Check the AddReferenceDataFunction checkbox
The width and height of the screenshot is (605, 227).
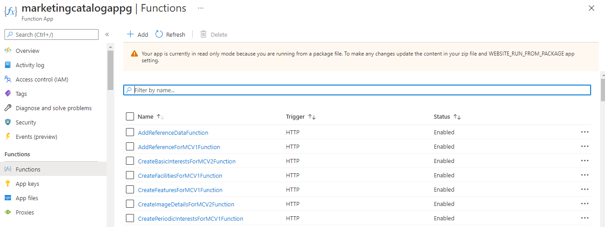[130, 133]
